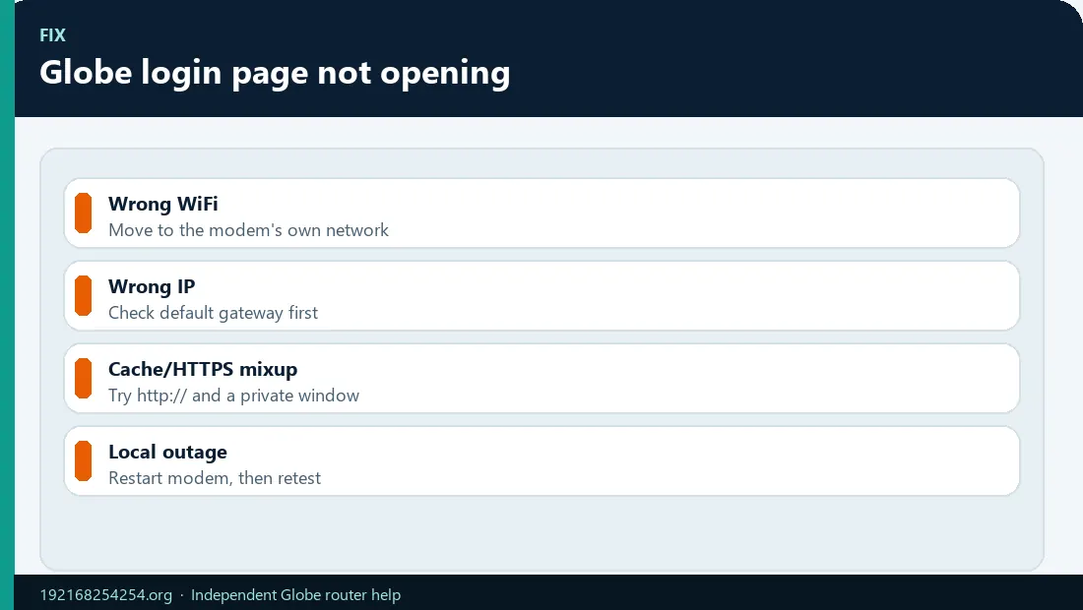Click the 'FIX' label in header

pyautogui.click(x=52, y=35)
